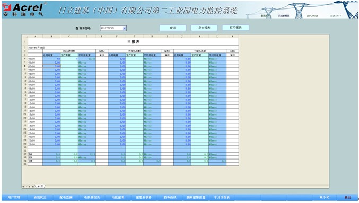359x203 pixels.
Task: Open 趋势曲线 in bottom menu
Action: 170,197
